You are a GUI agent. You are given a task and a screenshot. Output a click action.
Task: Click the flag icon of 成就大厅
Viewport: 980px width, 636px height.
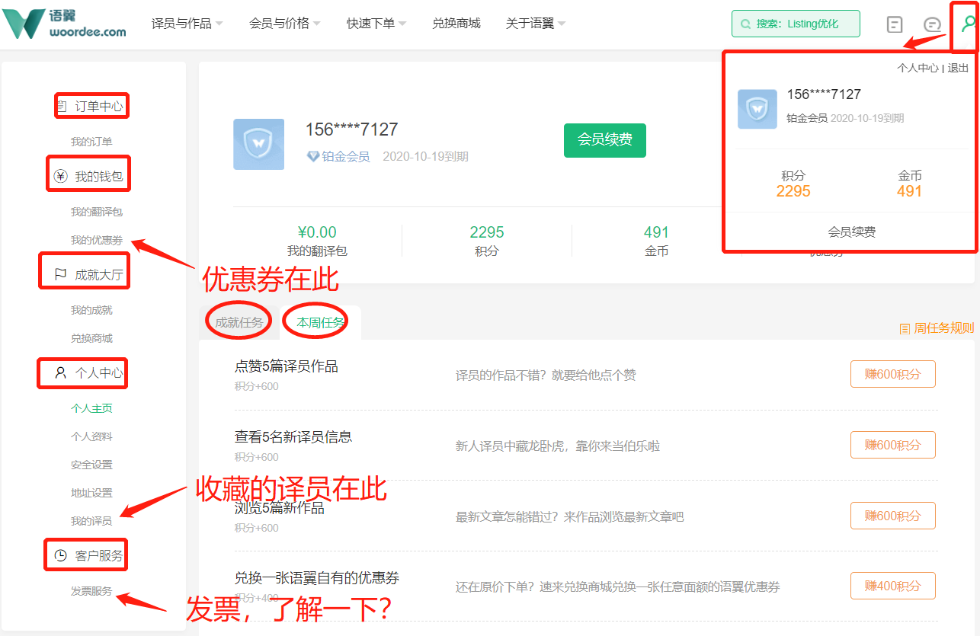[x=61, y=275]
